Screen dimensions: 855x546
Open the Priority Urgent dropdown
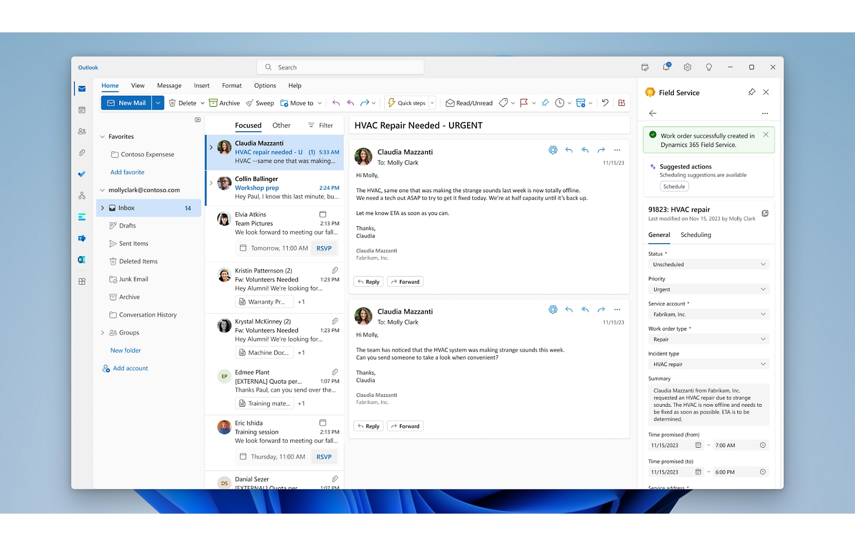709,289
